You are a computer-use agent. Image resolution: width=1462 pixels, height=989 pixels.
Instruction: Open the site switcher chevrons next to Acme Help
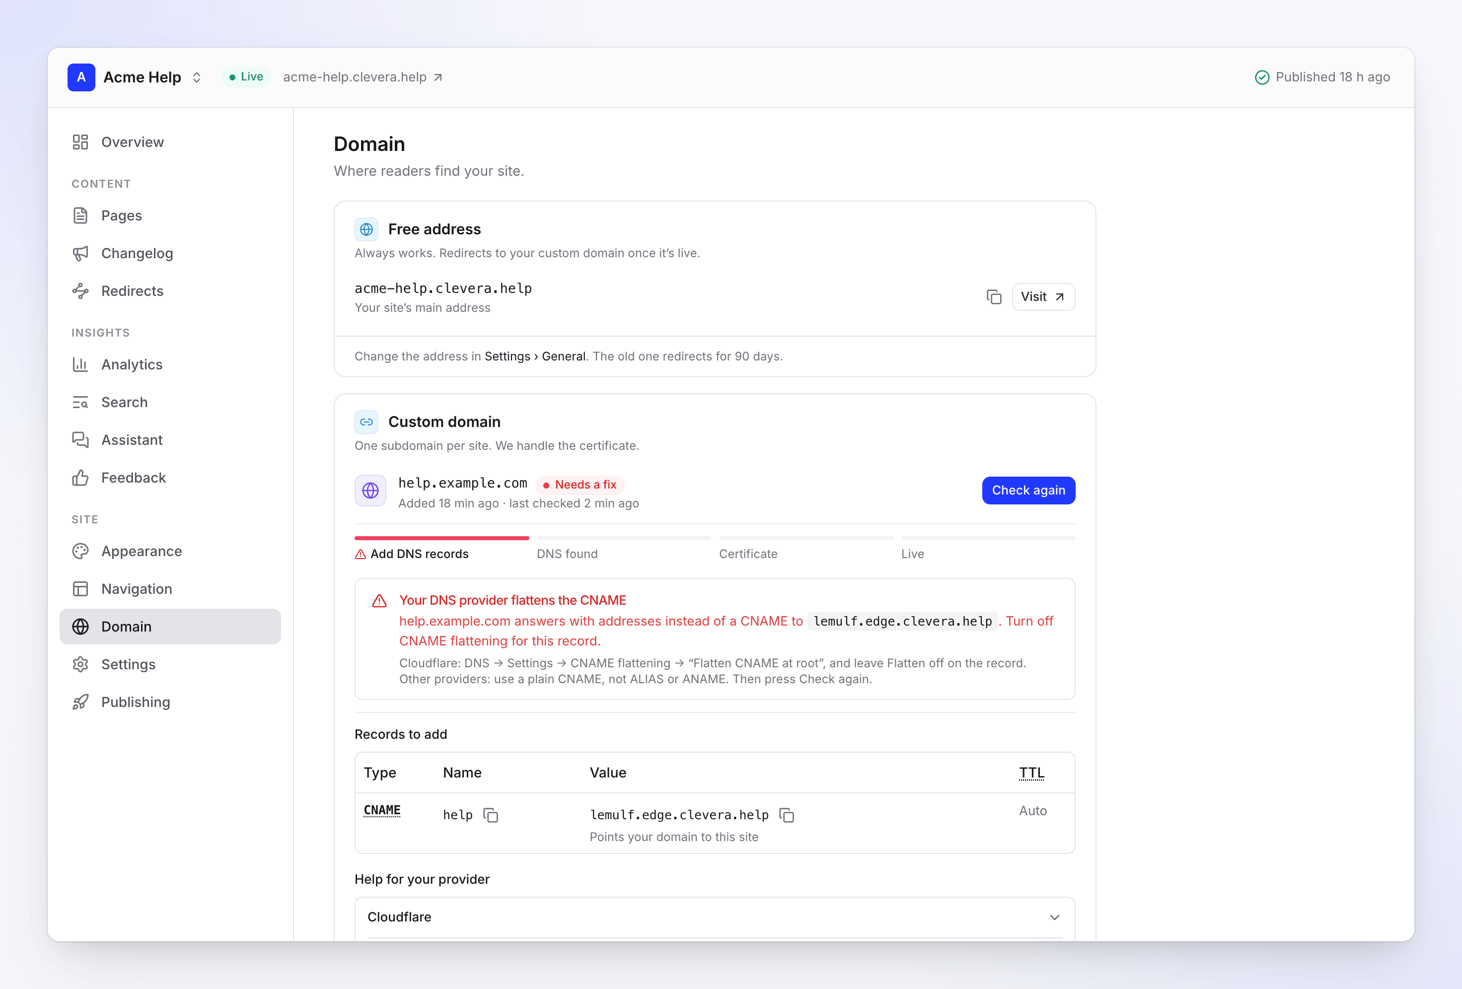click(197, 77)
